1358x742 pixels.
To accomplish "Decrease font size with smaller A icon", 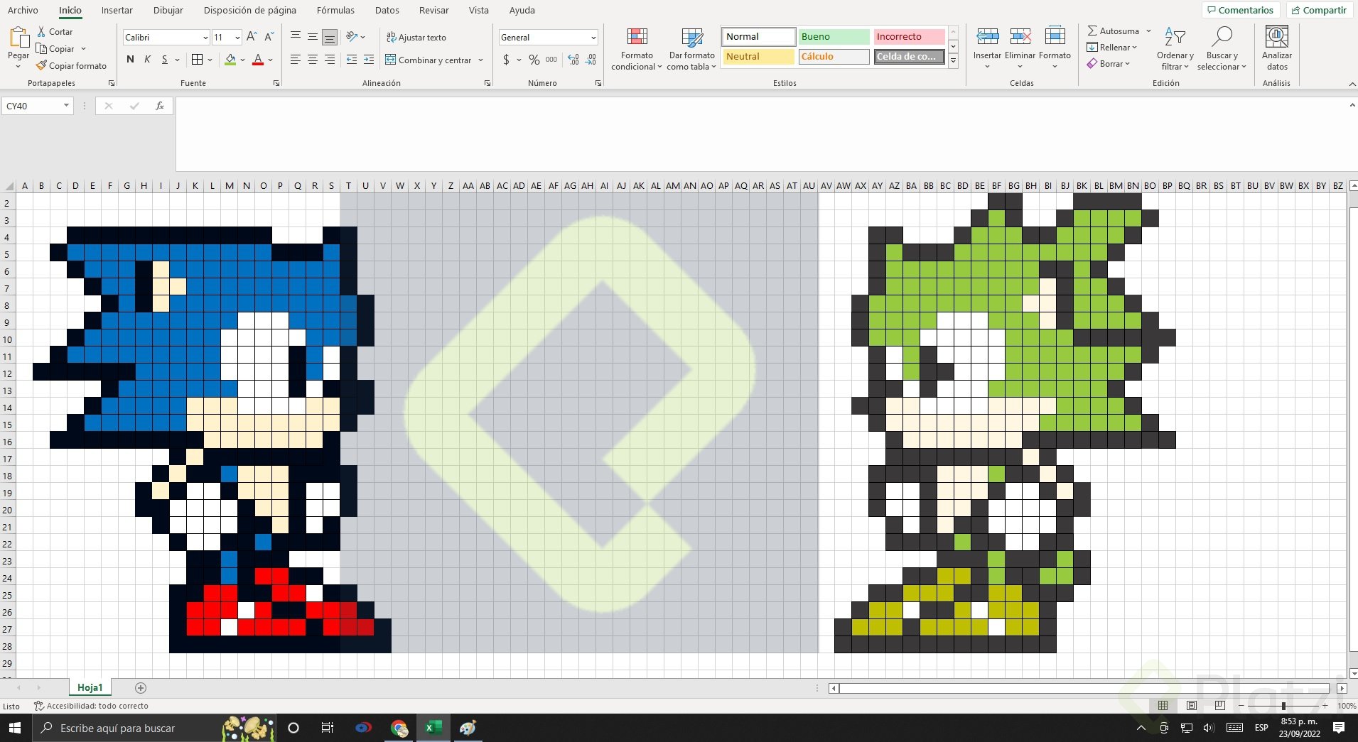I will click(269, 37).
